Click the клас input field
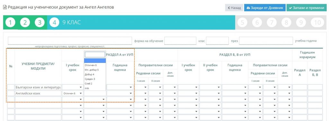 coord(217,41)
